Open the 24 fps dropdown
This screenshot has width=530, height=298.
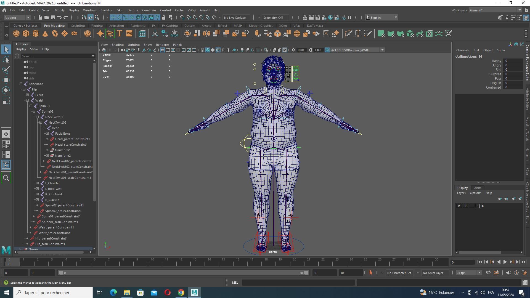pyautogui.click(x=468, y=273)
